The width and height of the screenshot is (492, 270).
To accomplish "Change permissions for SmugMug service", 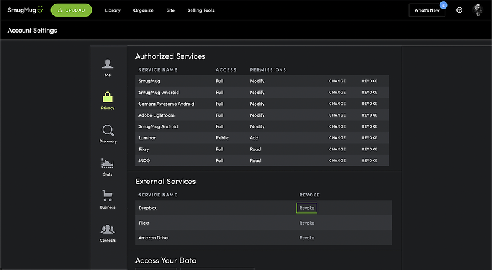I will (x=337, y=81).
